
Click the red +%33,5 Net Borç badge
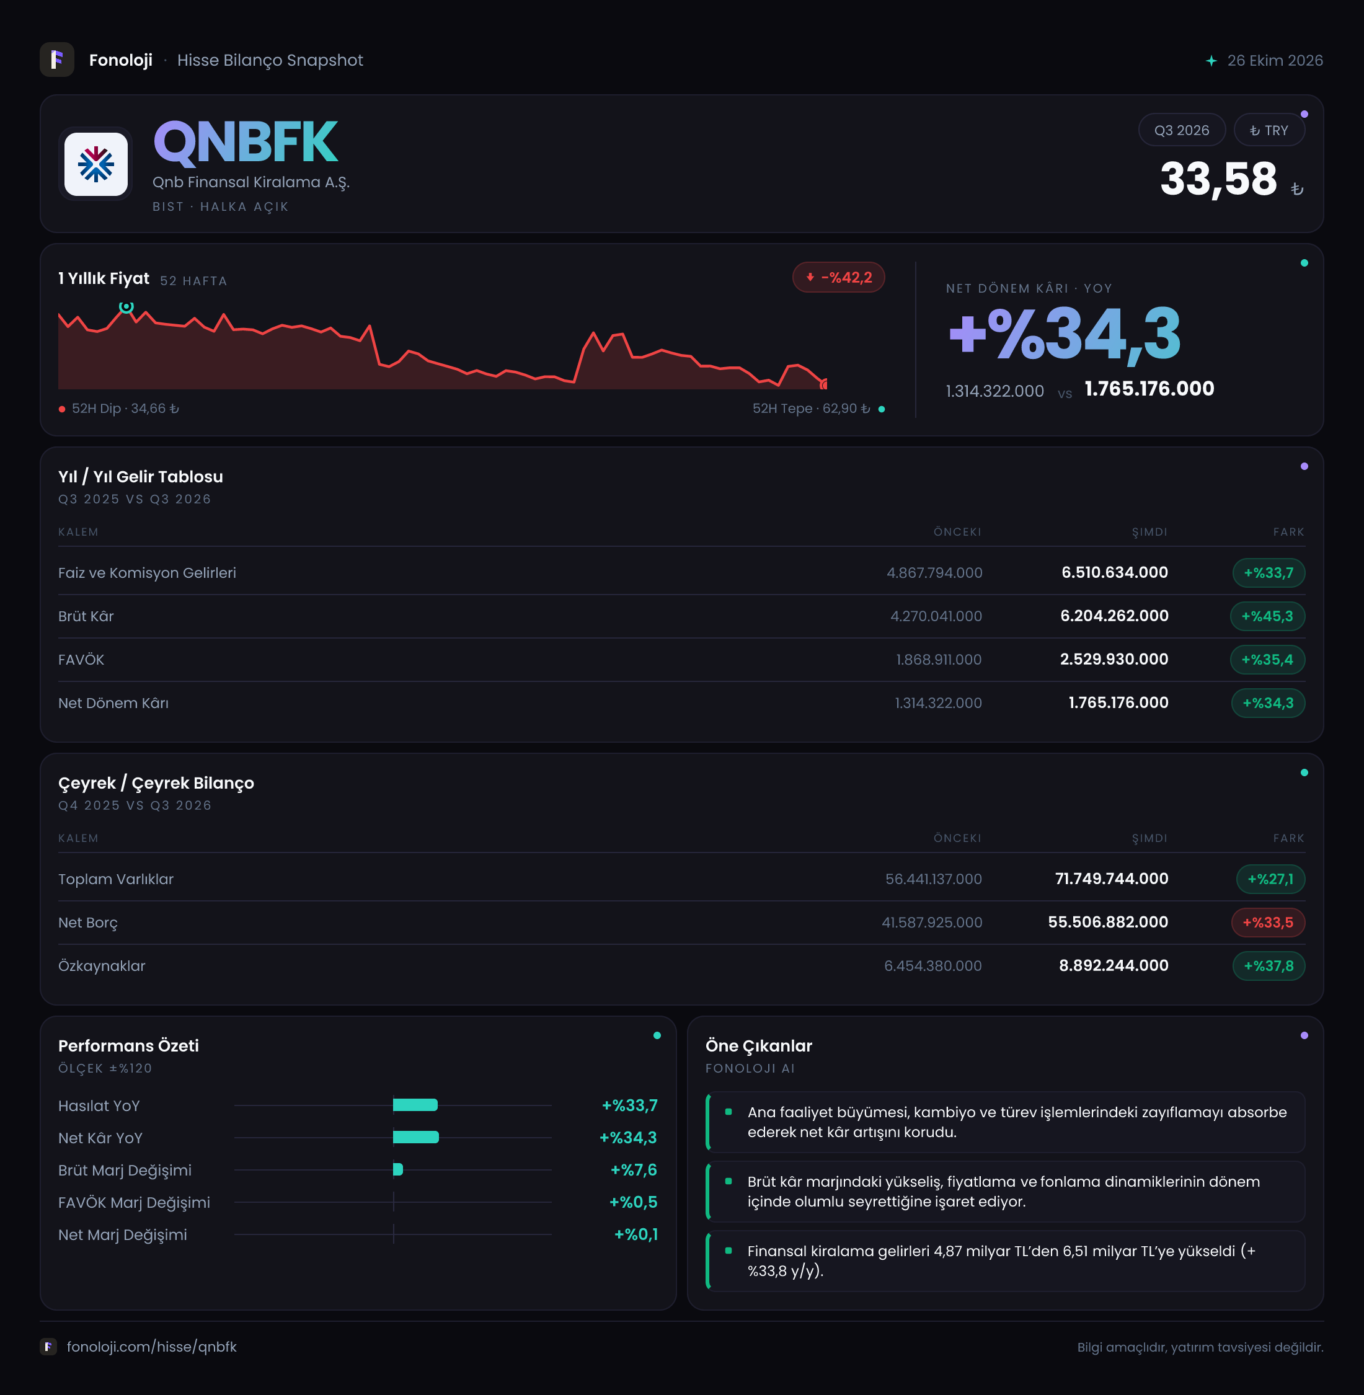pos(1267,922)
